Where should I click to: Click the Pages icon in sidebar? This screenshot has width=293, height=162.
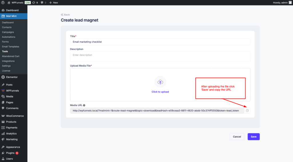[x=3, y=103]
